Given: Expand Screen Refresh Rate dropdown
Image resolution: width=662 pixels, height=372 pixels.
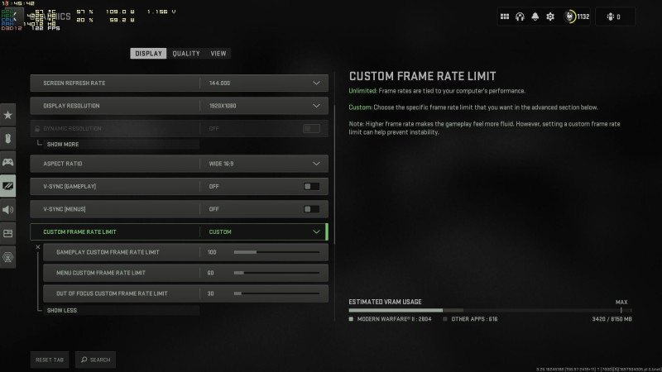Looking at the screenshot, I should click(179, 83).
